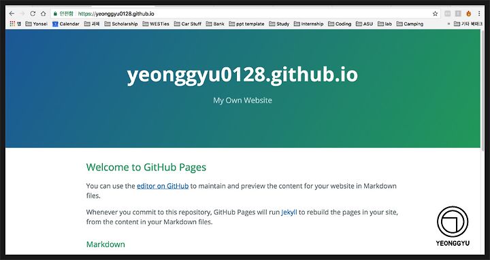Open the Scholarship bookmark folder
Viewport: 490px width, 260px height.
click(x=121, y=24)
